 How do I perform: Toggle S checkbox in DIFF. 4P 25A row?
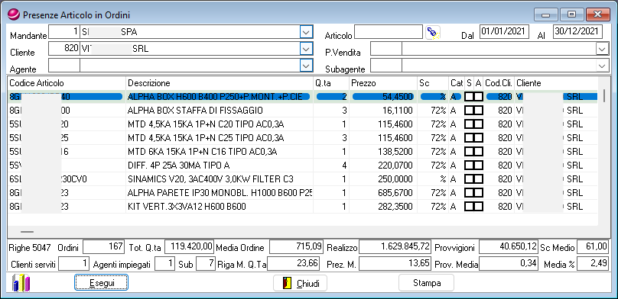(469, 166)
